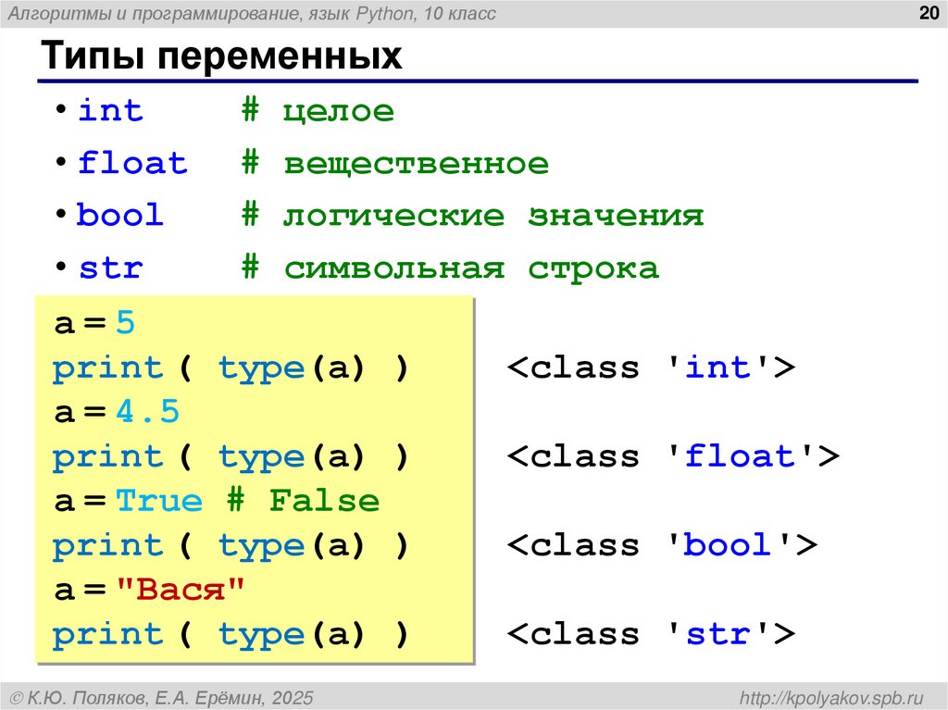Click the comment "# вещественное"
This screenshot has height=710, width=948.
[394, 163]
